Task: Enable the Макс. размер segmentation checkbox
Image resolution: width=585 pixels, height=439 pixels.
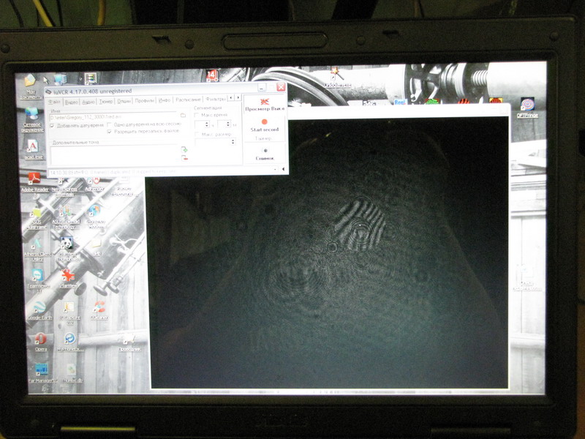Action: pyautogui.click(x=197, y=134)
